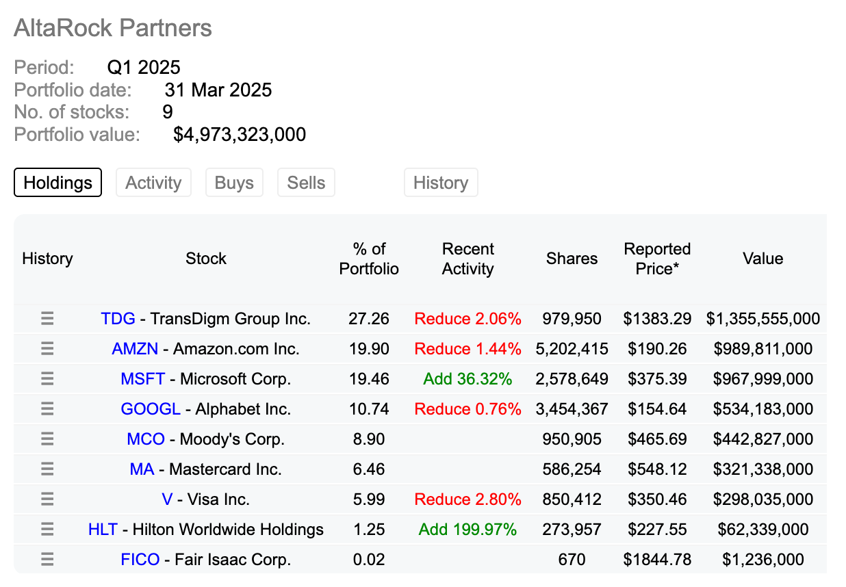This screenshot has height=587, width=846.
Task: Open history icon for Alphabet Inc. row
Action: (47, 409)
